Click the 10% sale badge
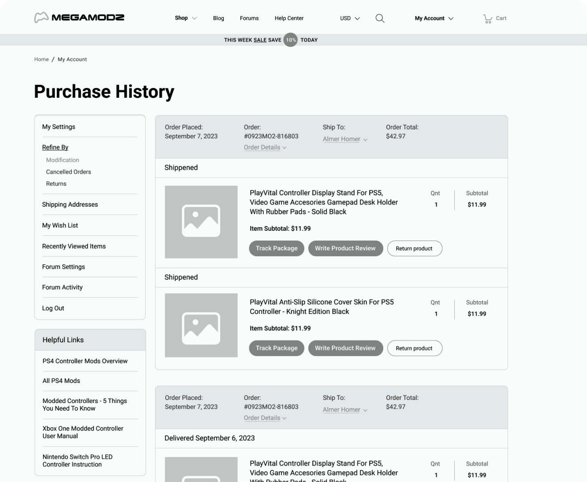The width and height of the screenshot is (587, 482). (291, 40)
